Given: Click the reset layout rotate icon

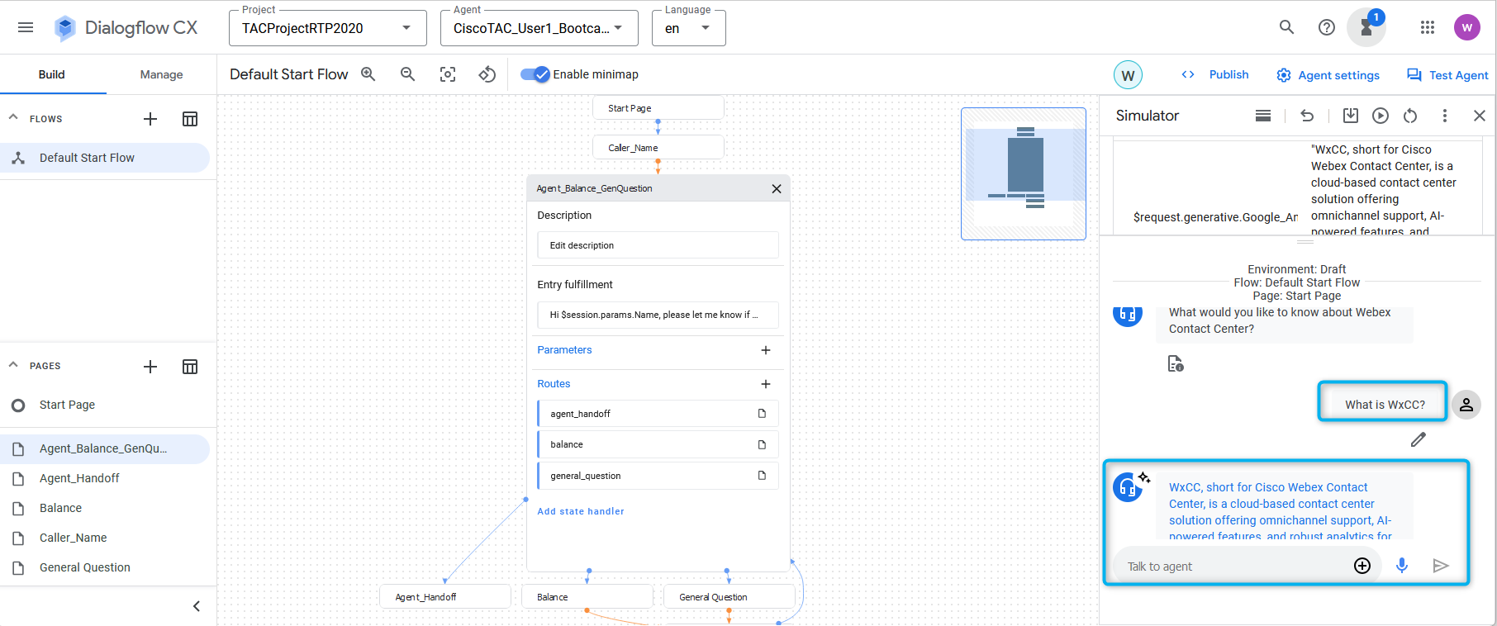Looking at the screenshot, I should tap(487, 74).
